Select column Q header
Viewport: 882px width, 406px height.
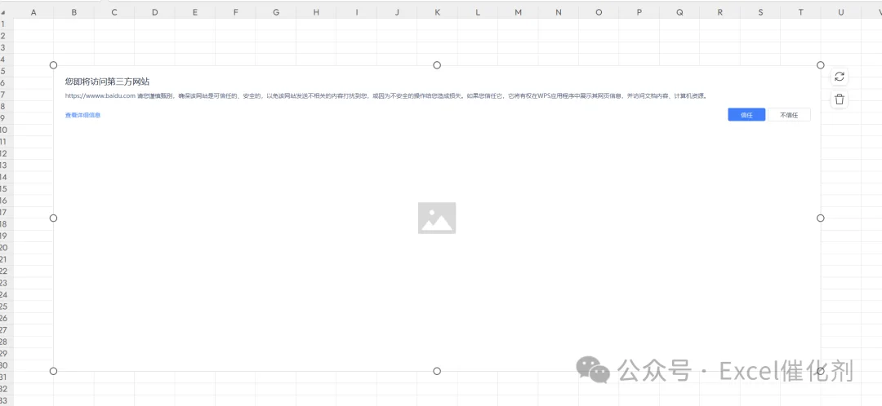tap(679, 12)
